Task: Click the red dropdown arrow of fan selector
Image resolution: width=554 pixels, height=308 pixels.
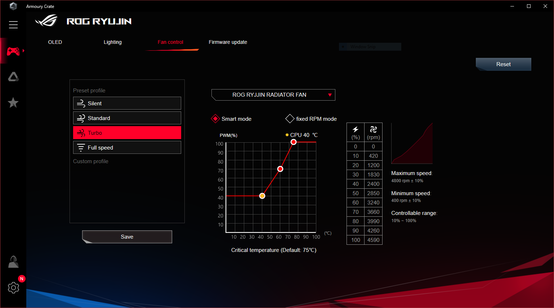Action: [330, 95]
